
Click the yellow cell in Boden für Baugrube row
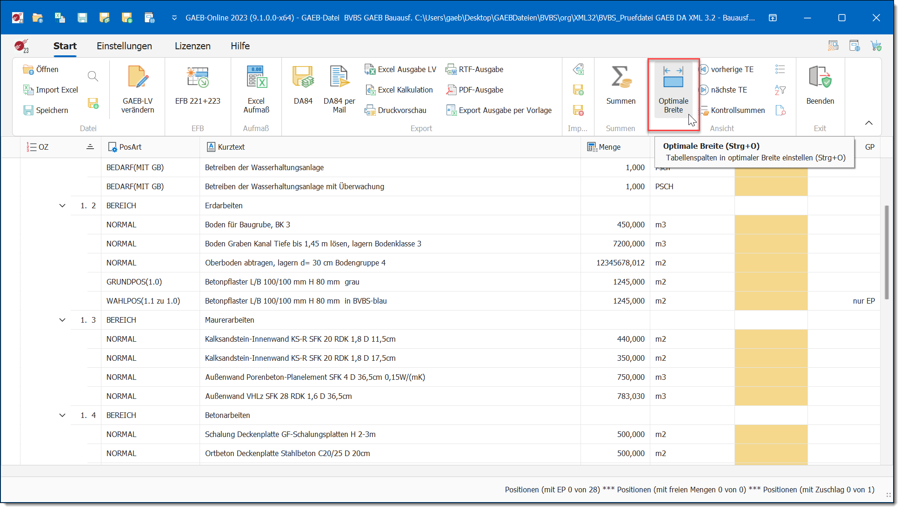click(771, 225)
